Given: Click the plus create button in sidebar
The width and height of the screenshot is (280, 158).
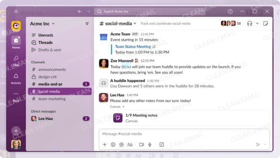Looking at the screenshot, I should [16, 131].
